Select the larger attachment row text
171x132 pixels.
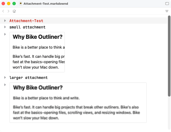click(x=29, y=78)
